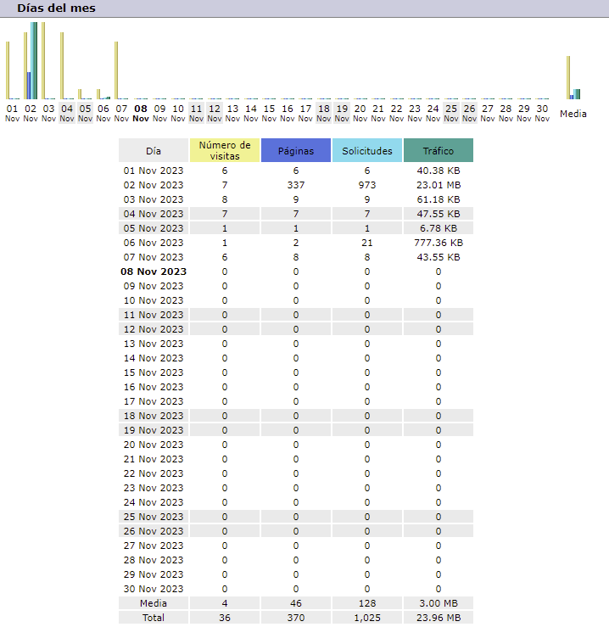Click the requests value '973'
This screenshot has width=609, height=627.
point(367,185)
